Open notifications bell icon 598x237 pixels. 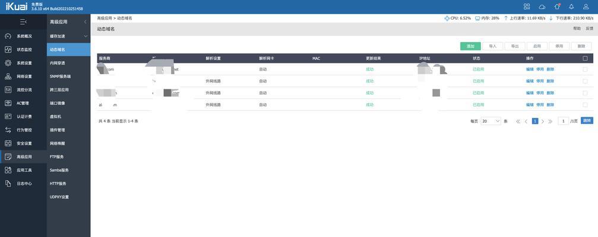pos(571,7)
